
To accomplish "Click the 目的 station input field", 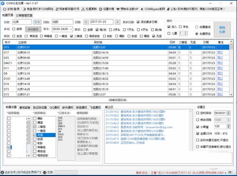I will [63, 22].
